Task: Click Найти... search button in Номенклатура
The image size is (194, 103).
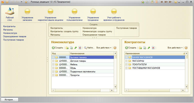Action: point(89,48)
